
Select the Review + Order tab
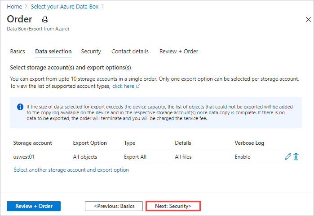(x=178, y=52)
